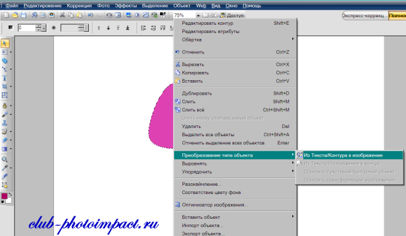Select the Pick tool arrow icon

pos(4,43)
